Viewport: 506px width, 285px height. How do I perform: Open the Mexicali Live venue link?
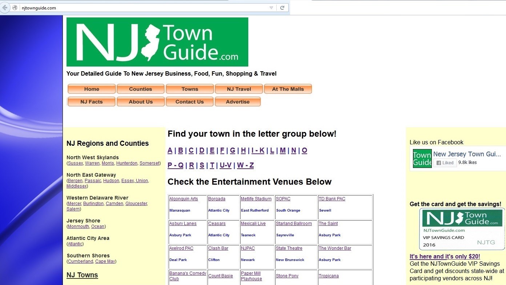253,224
